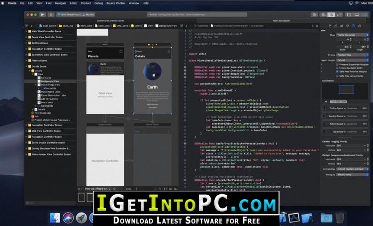This screenshot has height=226, width=373.
Task: Toggle the Top Space to Superview constraint checkbox
Action: point(324,132)
